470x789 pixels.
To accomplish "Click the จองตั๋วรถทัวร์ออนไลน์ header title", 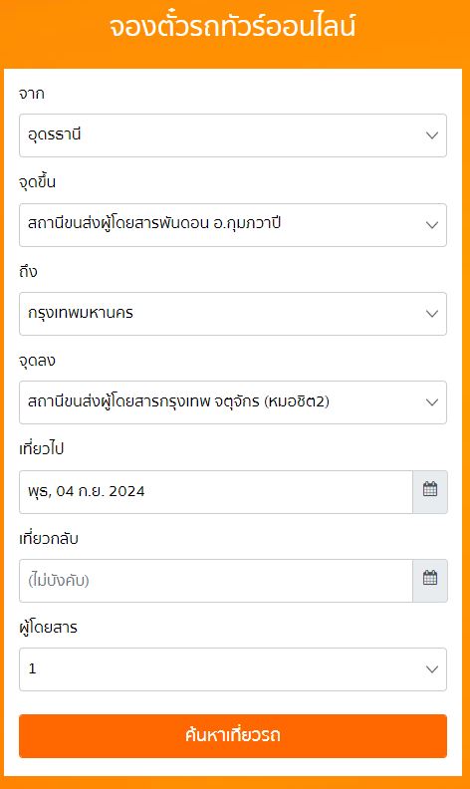I will 232,26.
